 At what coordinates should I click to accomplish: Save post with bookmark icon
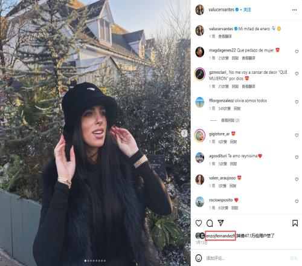295,223
